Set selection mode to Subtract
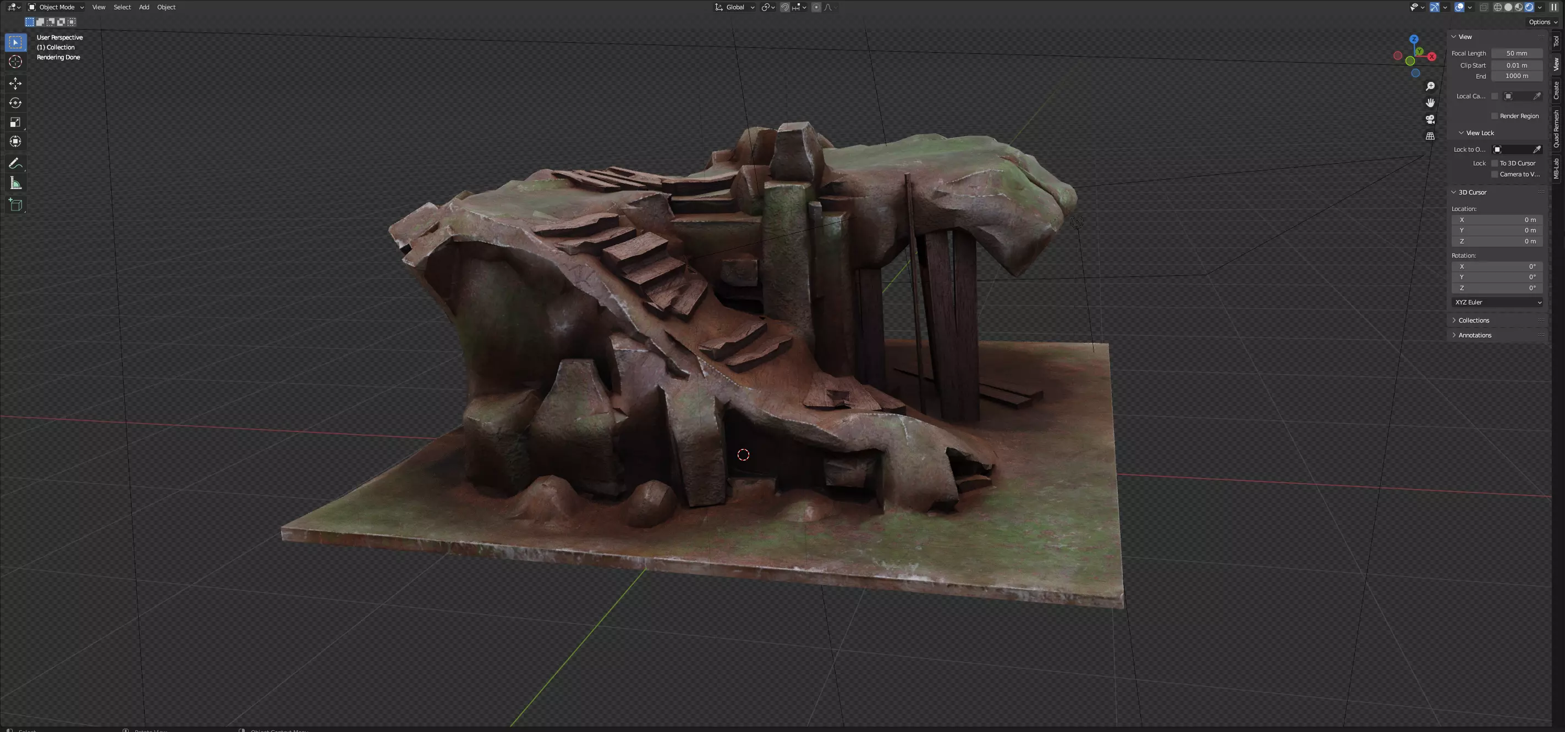The width and height of the screenshot is (1565, 732). [x=51, y=22]
